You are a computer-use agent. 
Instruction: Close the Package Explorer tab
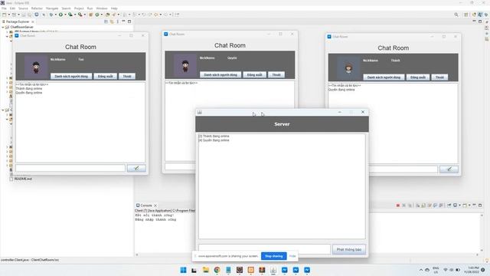tap(33, 21)
